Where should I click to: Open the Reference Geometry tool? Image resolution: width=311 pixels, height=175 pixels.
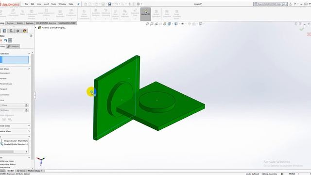point(106,14)
